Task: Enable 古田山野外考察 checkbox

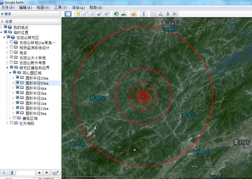Action: (x=11, y=62)
